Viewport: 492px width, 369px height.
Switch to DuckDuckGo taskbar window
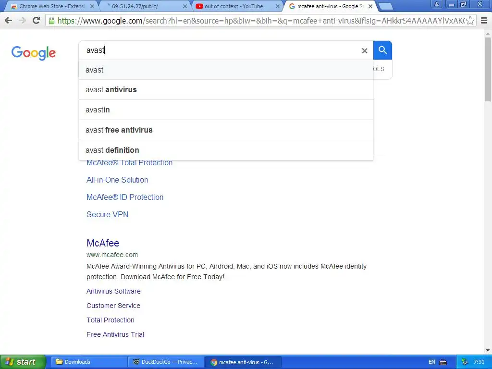point(166,362)
